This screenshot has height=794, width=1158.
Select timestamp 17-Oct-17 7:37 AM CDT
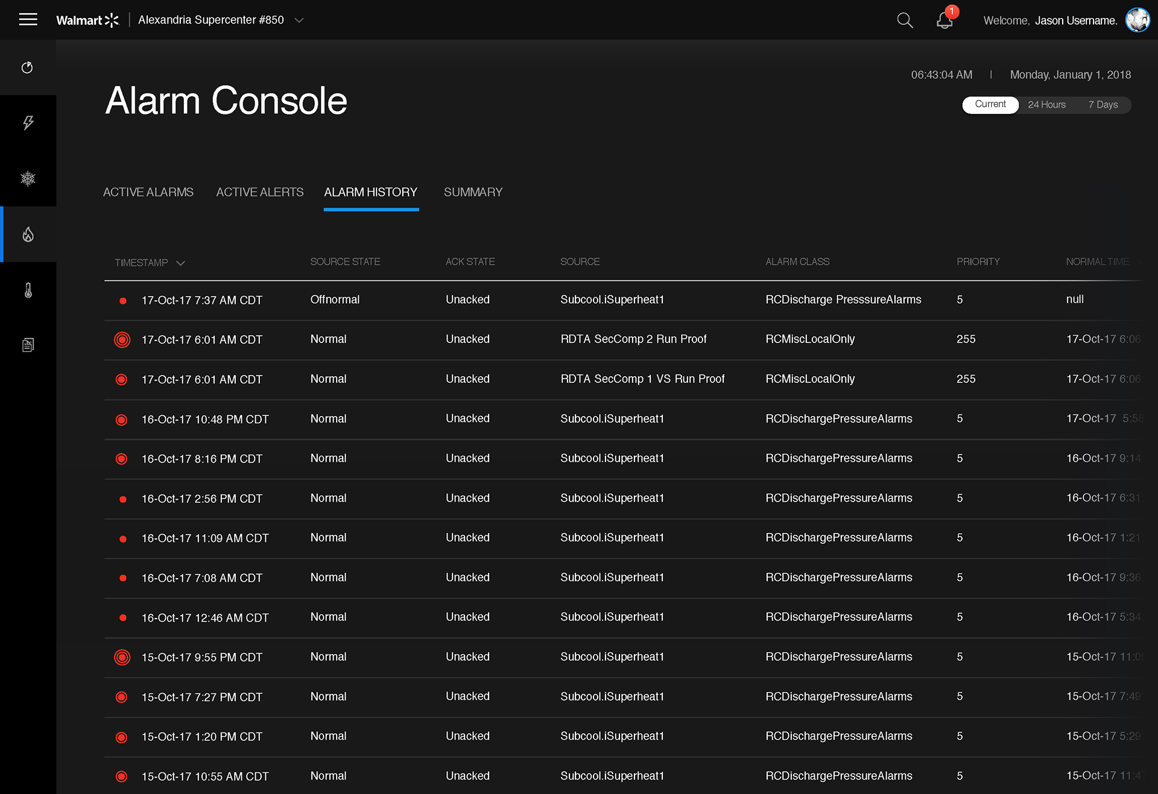(201, 300)
